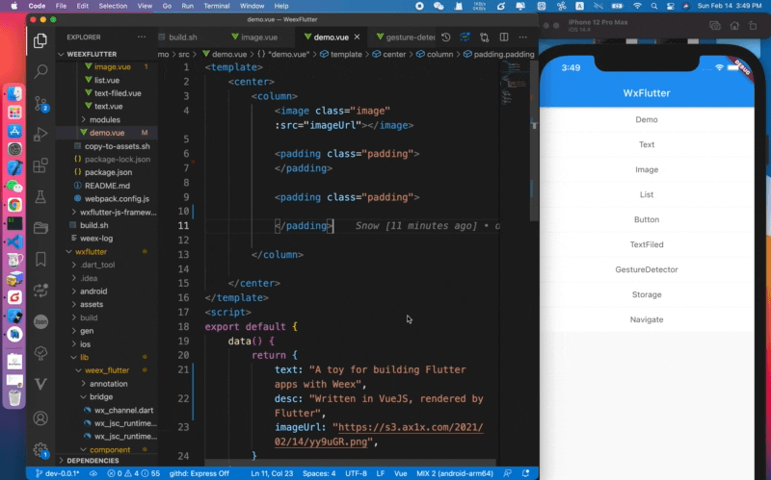The image size is (771, 480).
Task: Open the Wi-Fi menu in macOS menu bar
Action: coord(637,6)
